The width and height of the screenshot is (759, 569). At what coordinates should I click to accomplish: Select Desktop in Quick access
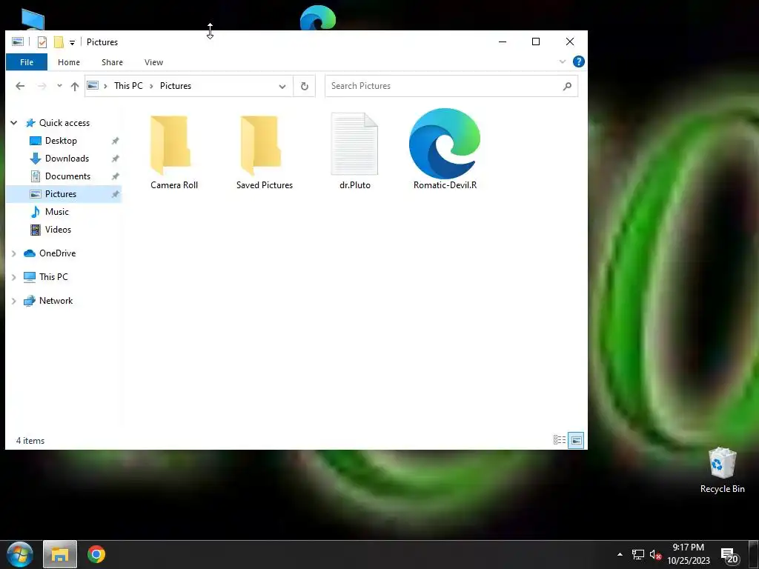pyautogui.click(x=61, y=141)
